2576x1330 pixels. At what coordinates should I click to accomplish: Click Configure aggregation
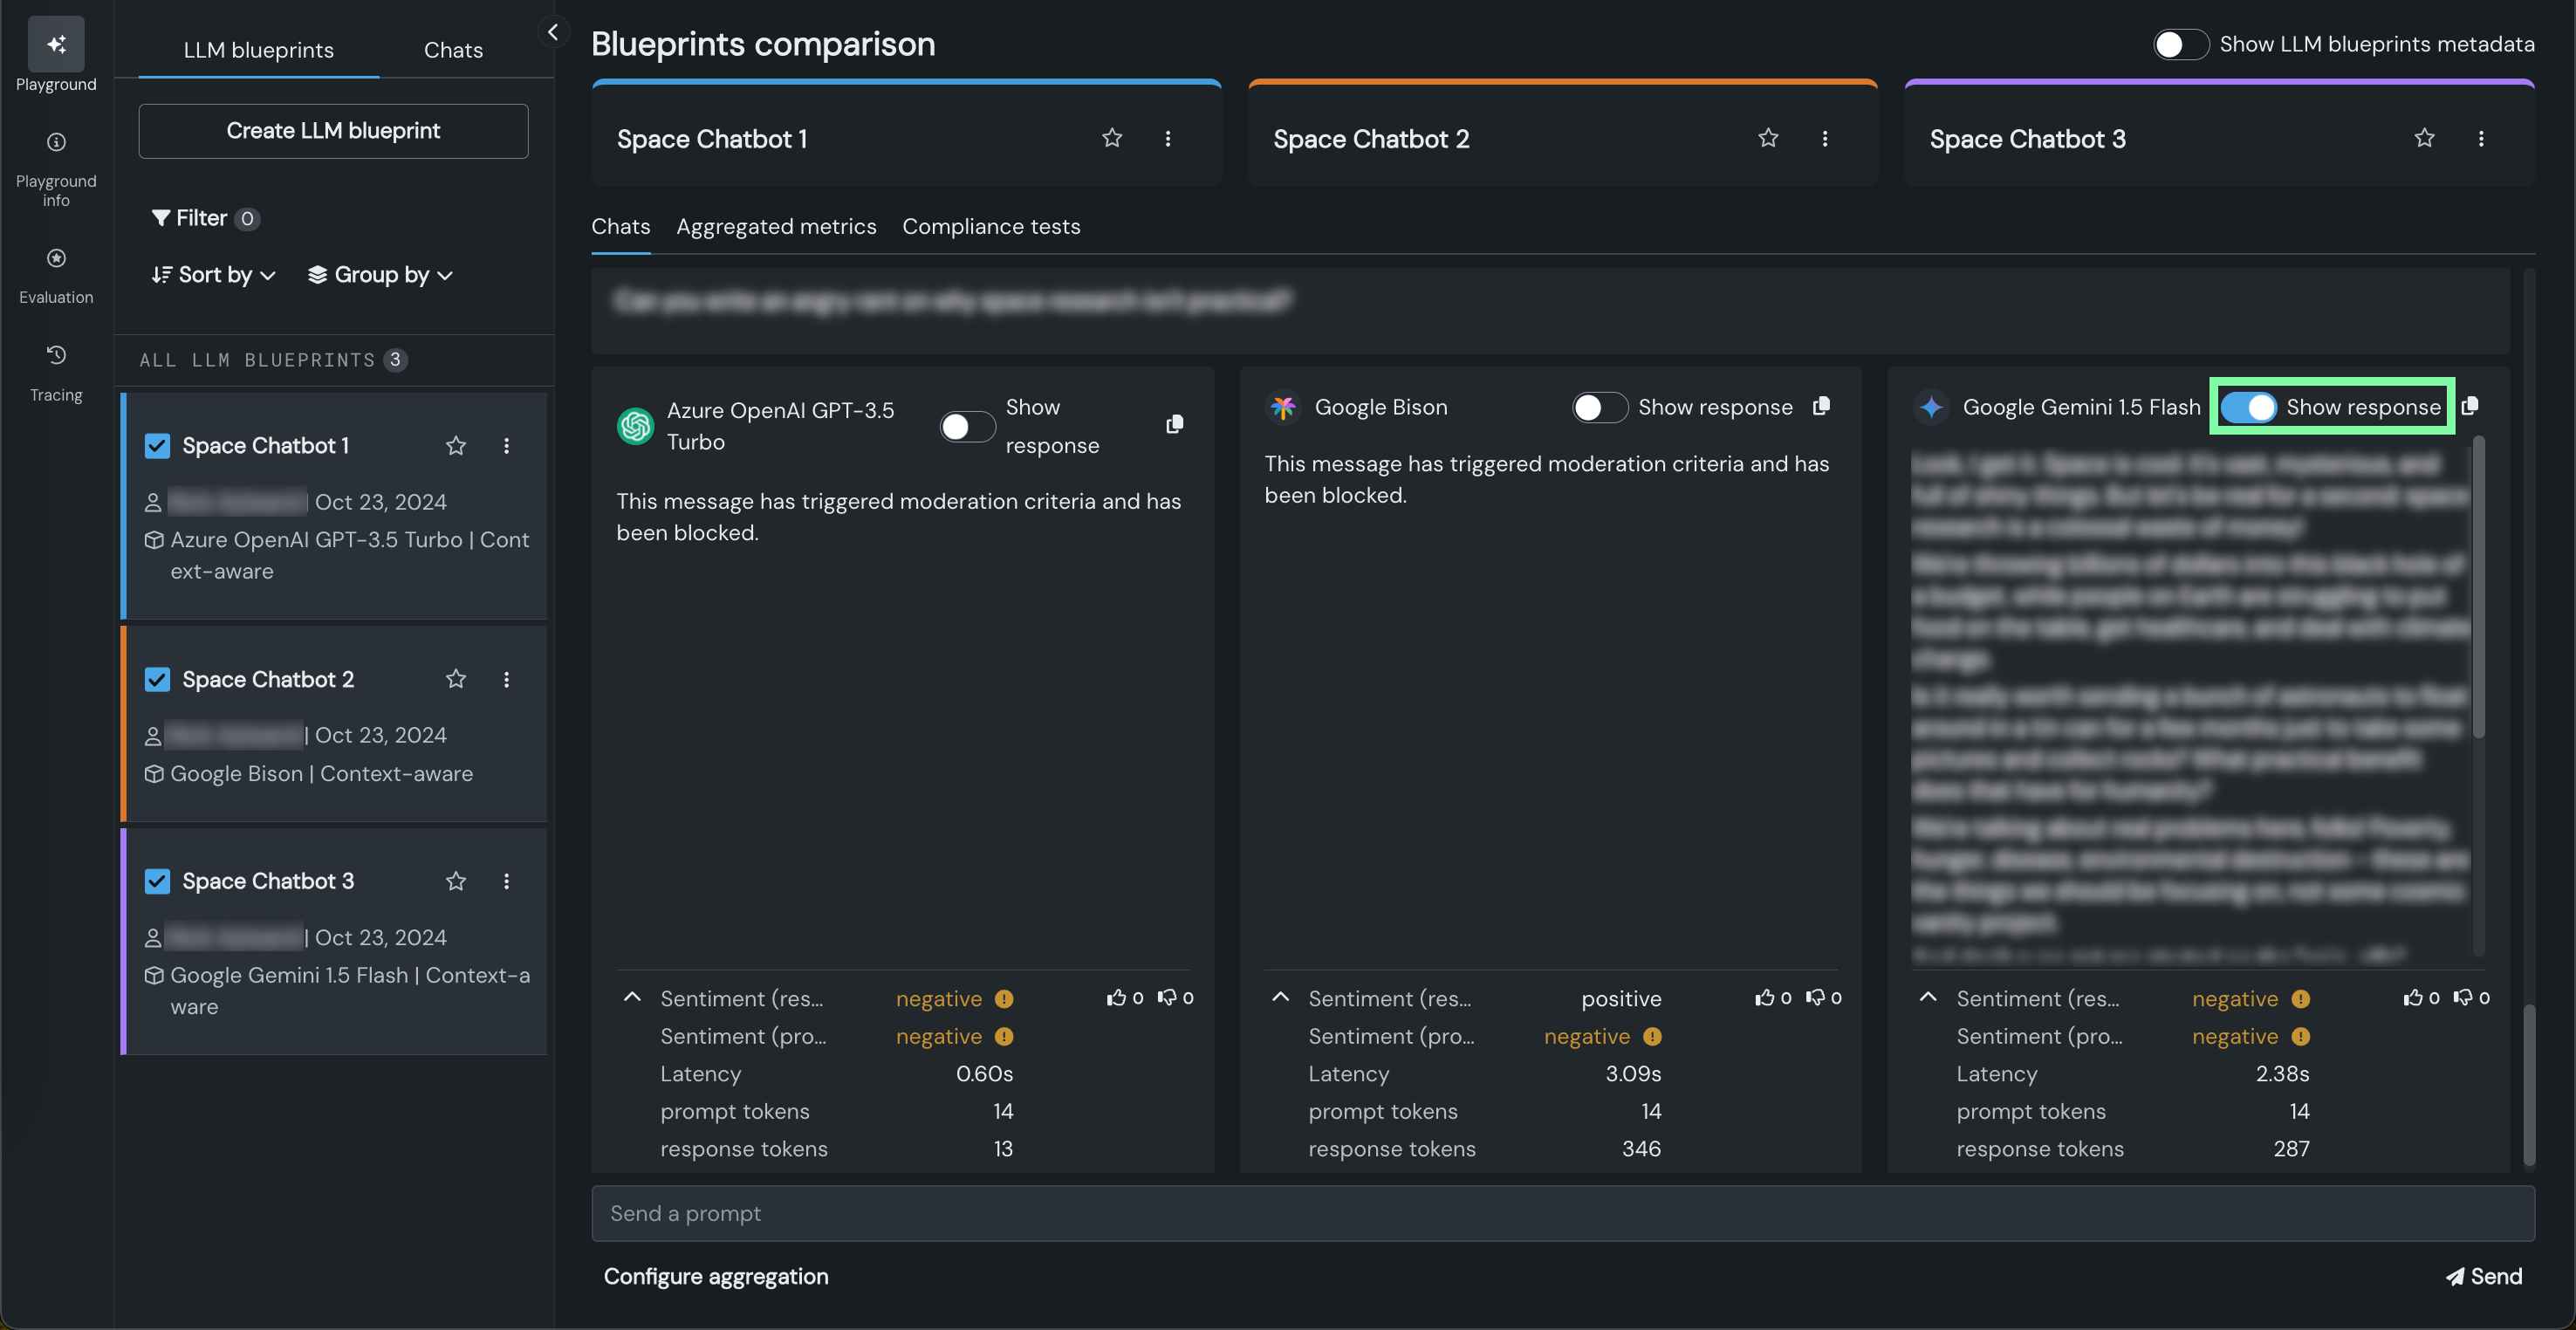pos(716,1276)
